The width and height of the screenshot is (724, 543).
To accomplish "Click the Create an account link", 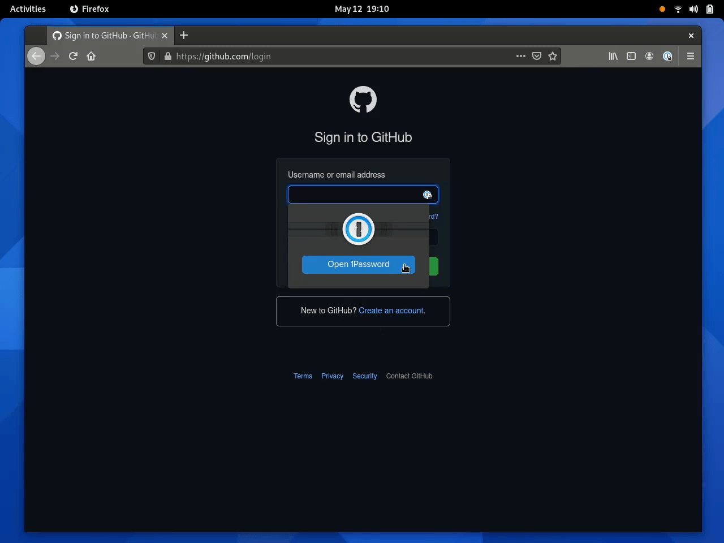I will click(391, 311).
